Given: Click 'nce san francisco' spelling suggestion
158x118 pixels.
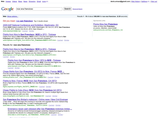Looking at the screenshot, I should tap(25, 21).
